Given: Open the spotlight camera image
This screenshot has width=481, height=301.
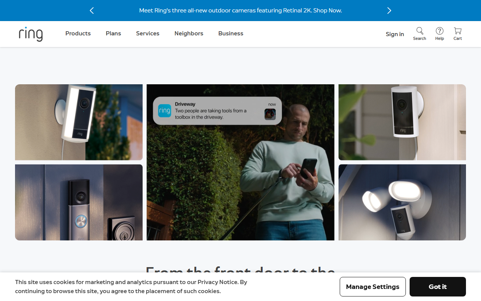Looking at the screenshot, I should click(79, 122).
